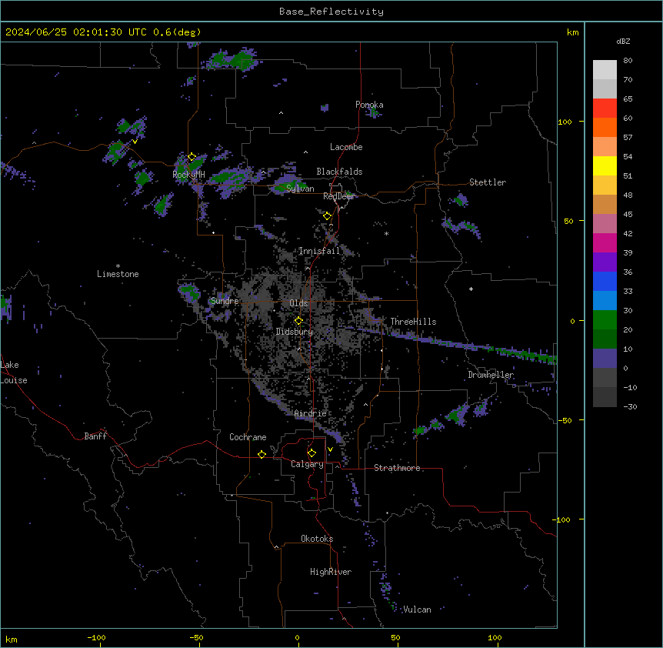Click the yellow marker between Olds and Didsbury
This screenshot has height=648, width=663.
pos(298,321)
